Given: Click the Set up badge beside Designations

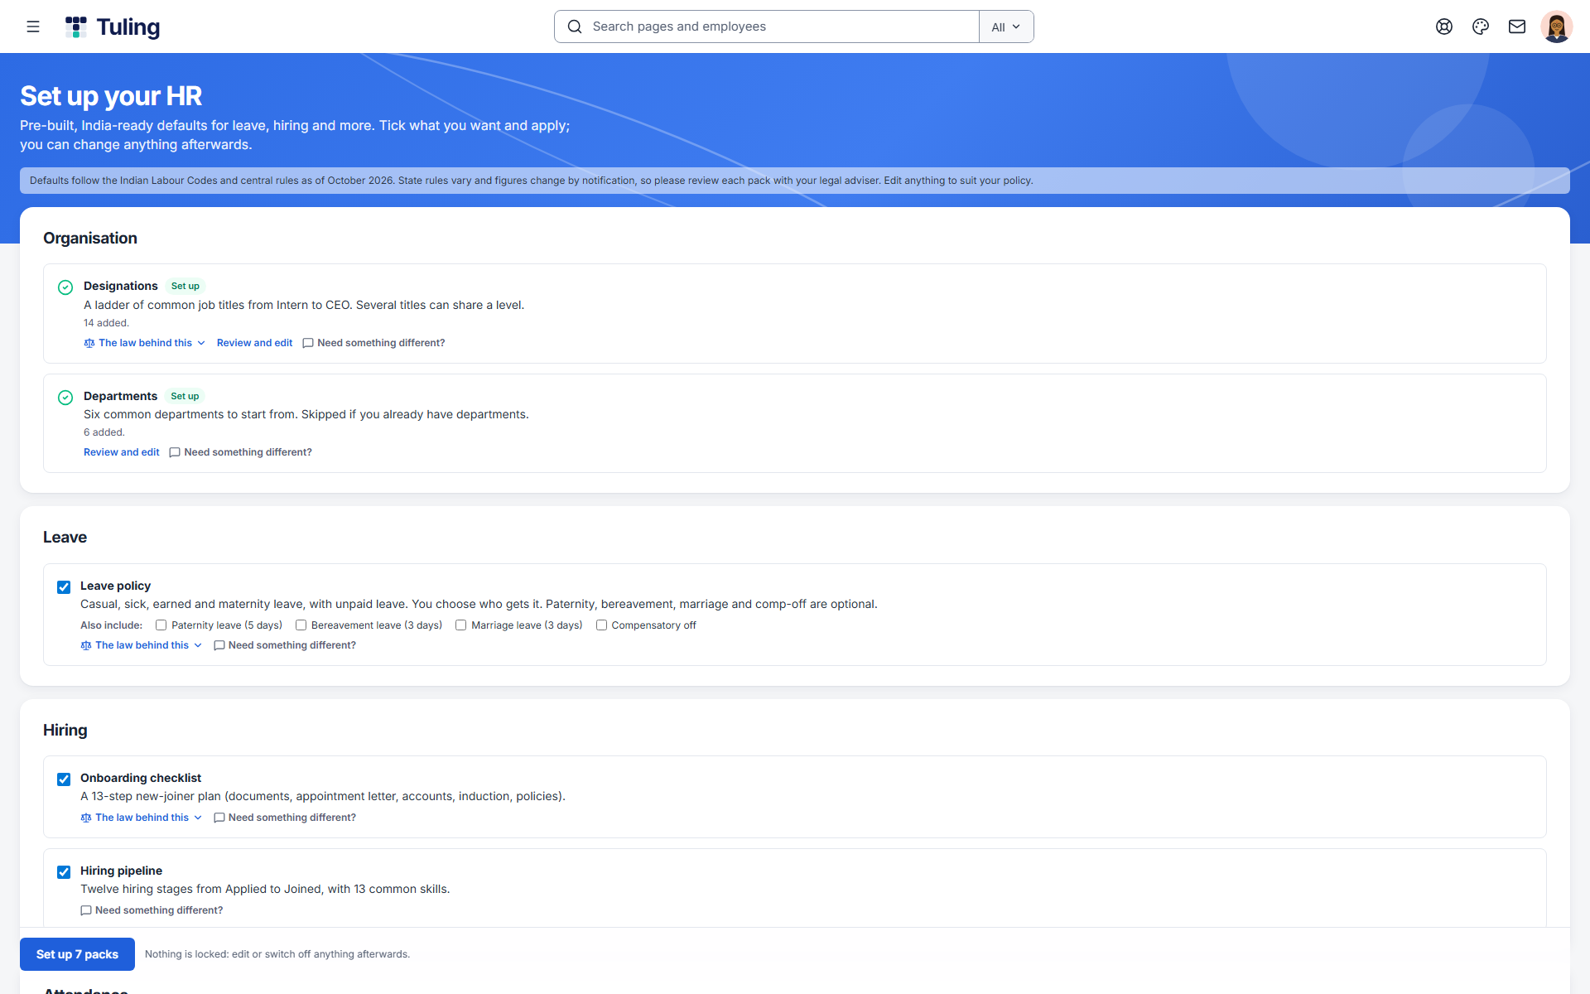Looking at the screenshot, I should (185, 287).
